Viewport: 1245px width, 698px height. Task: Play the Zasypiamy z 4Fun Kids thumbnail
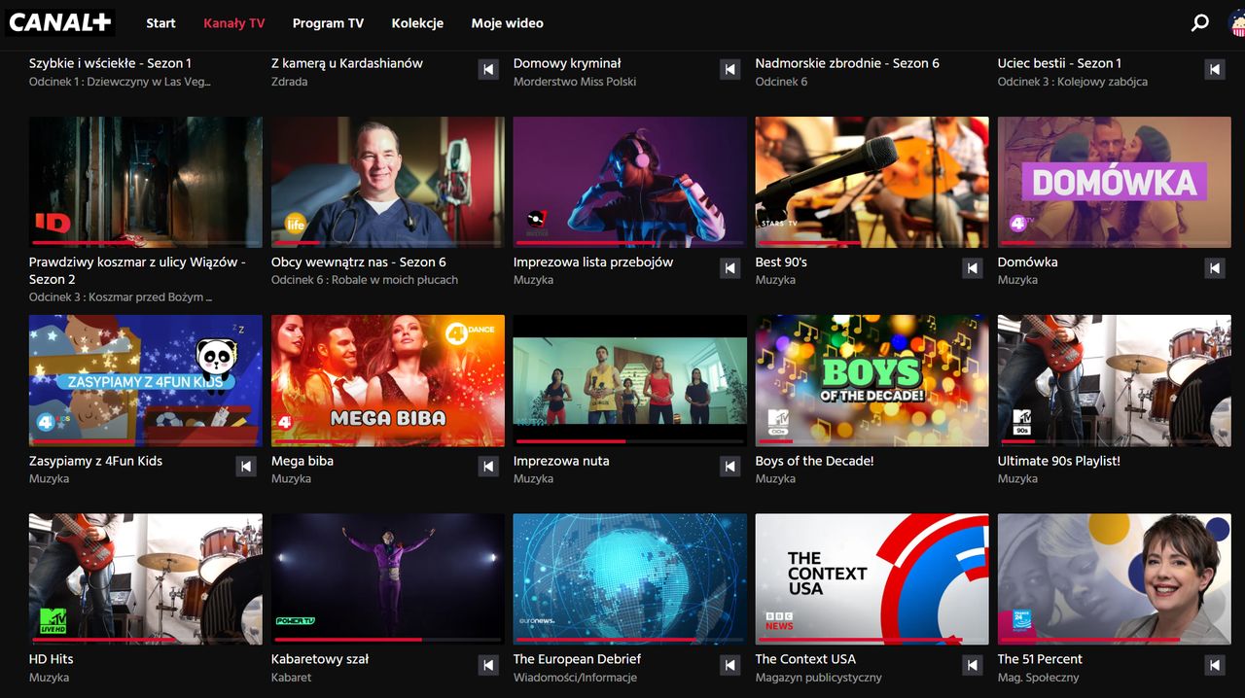coord(146,381)
